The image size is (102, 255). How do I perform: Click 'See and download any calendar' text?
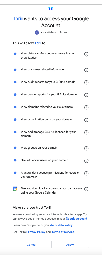pyautogui.click(x=52, y=190)
